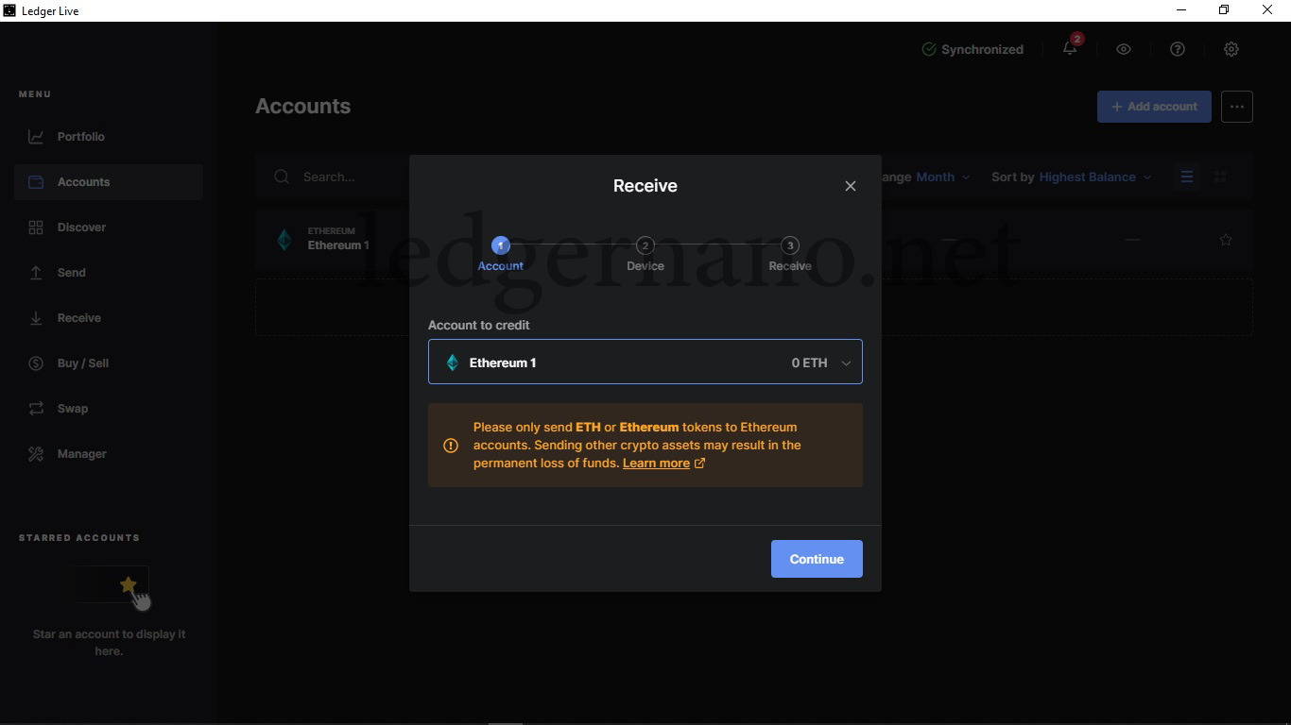Click the Ledger Live app icon in title bar
1291x725 pixels.
(9, 10)
